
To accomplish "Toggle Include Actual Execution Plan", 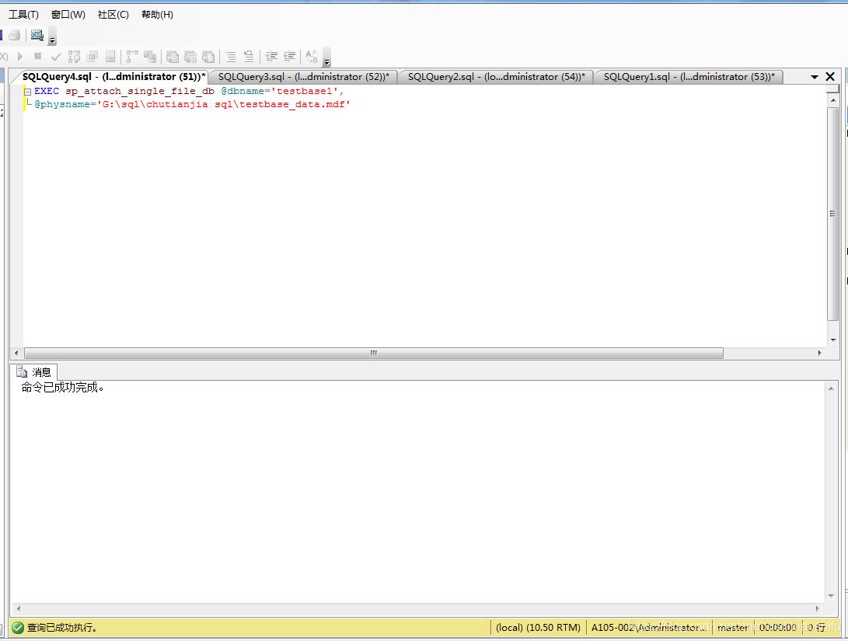I will click(132, 57).
